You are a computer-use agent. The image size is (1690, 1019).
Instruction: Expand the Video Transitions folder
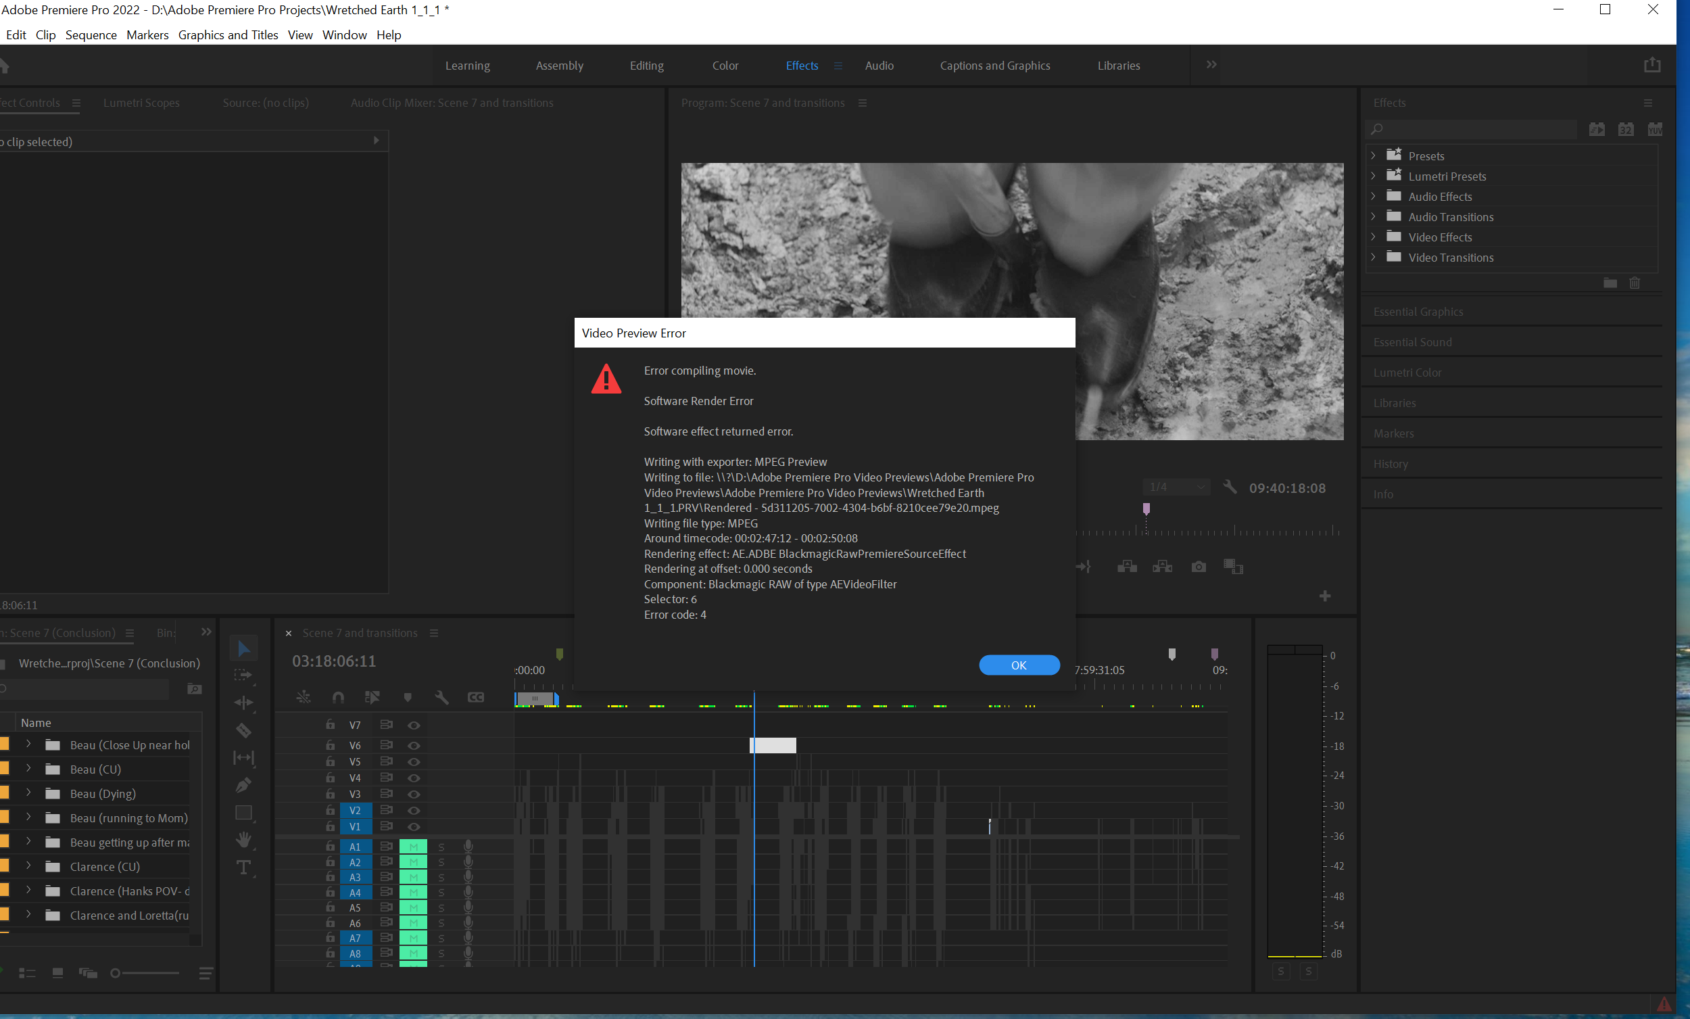pos(1374,257)
